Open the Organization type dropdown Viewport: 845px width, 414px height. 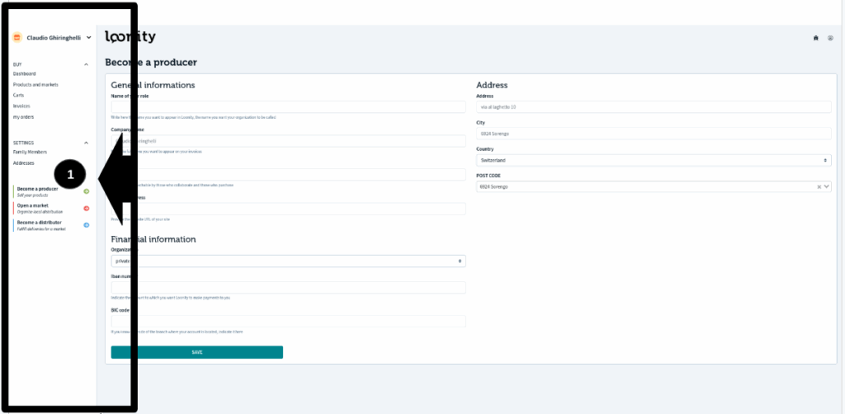tap(288, 261)
